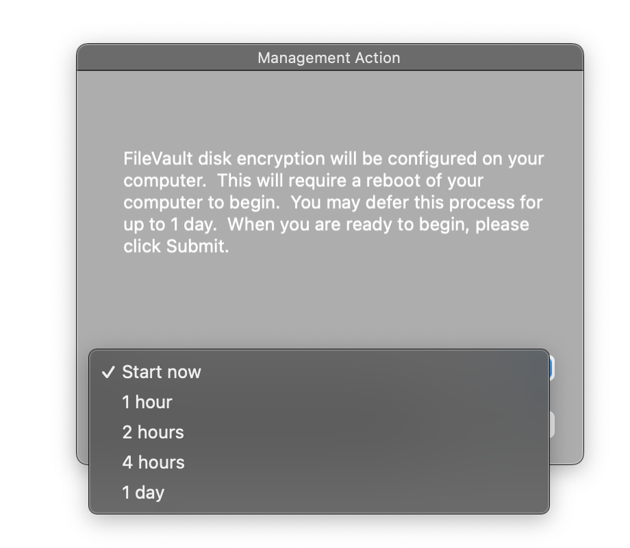Click the "1 day" menu entry at bottom
This screenshot has width=630, height=548.
[x=142, y=492]
